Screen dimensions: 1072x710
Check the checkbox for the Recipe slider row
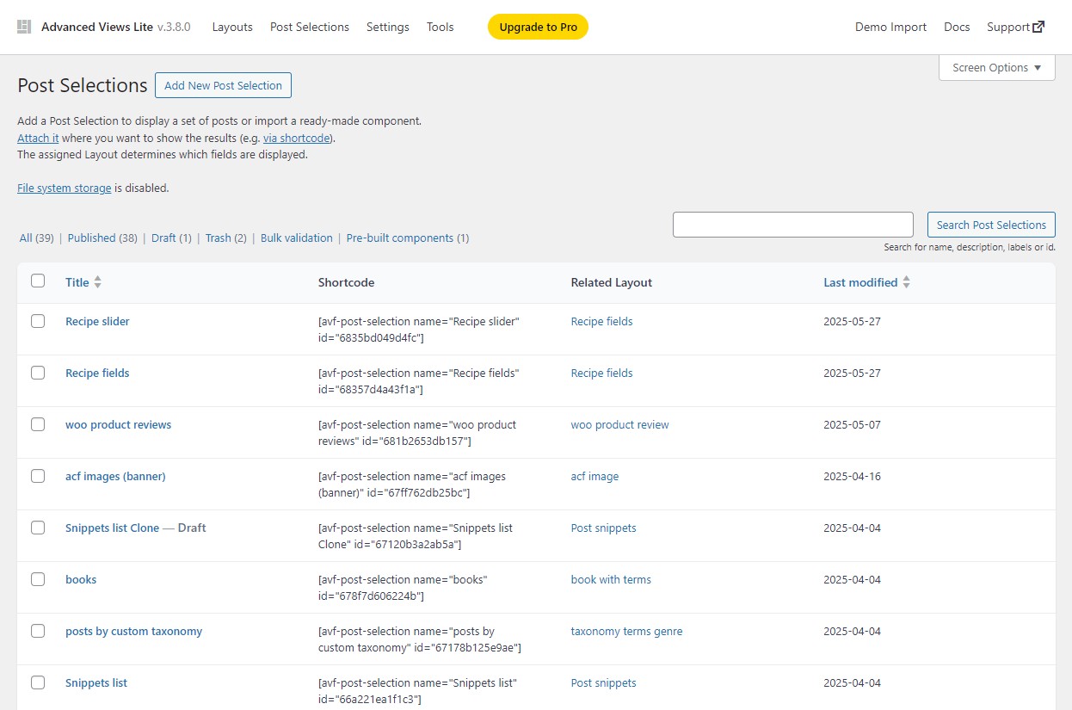pos(38,321)
